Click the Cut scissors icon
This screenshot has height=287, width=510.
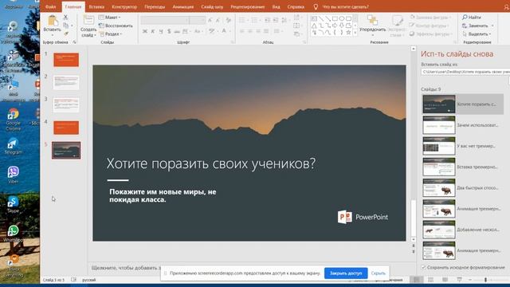65,18
